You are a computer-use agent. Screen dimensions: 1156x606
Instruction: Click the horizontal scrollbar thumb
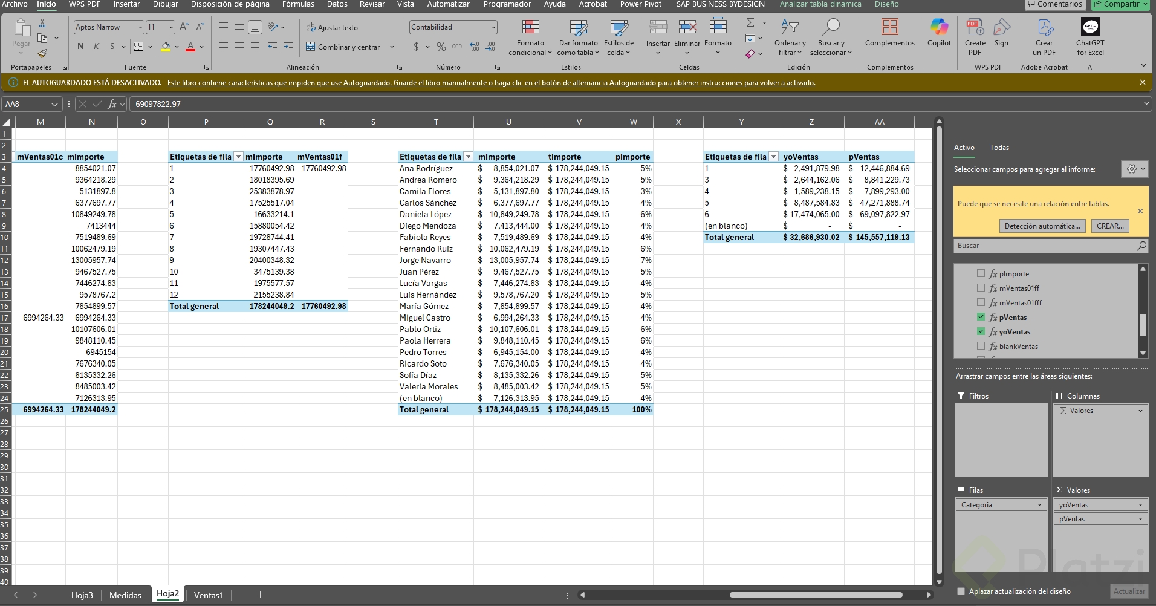coord(816,595)
